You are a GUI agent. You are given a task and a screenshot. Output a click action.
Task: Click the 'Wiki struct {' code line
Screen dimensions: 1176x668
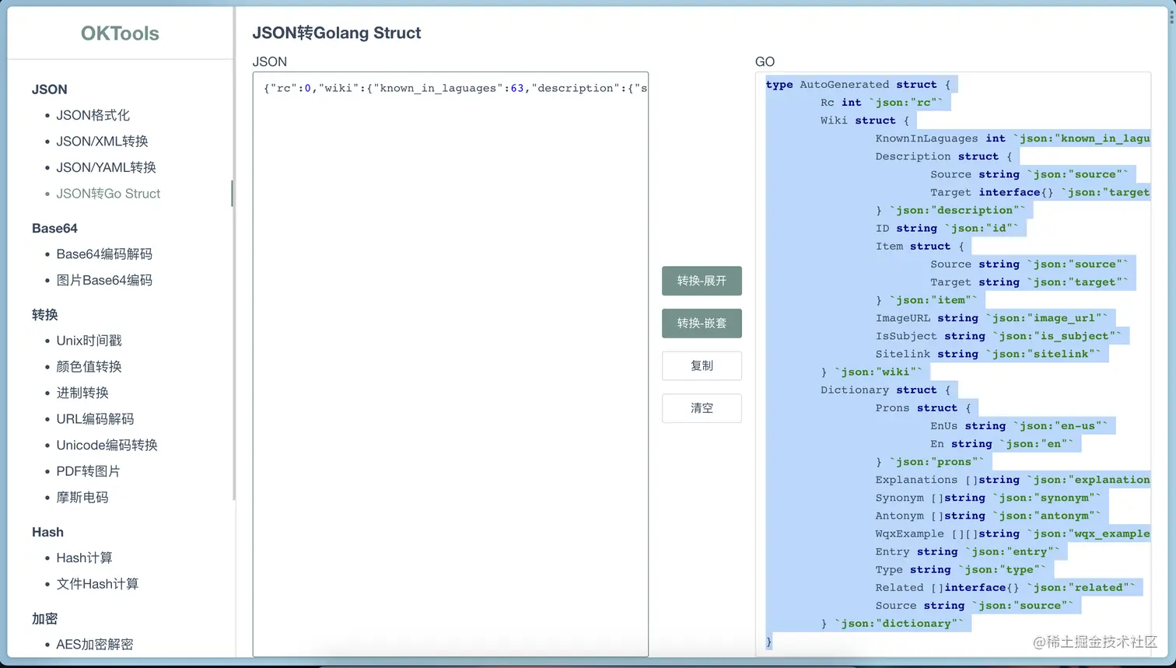point(864,121)
